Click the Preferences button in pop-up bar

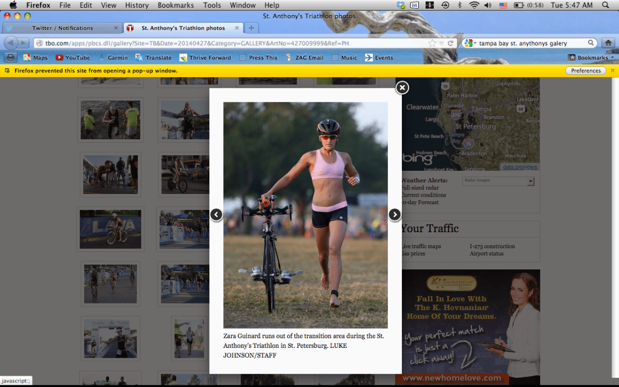pos(585,71)
